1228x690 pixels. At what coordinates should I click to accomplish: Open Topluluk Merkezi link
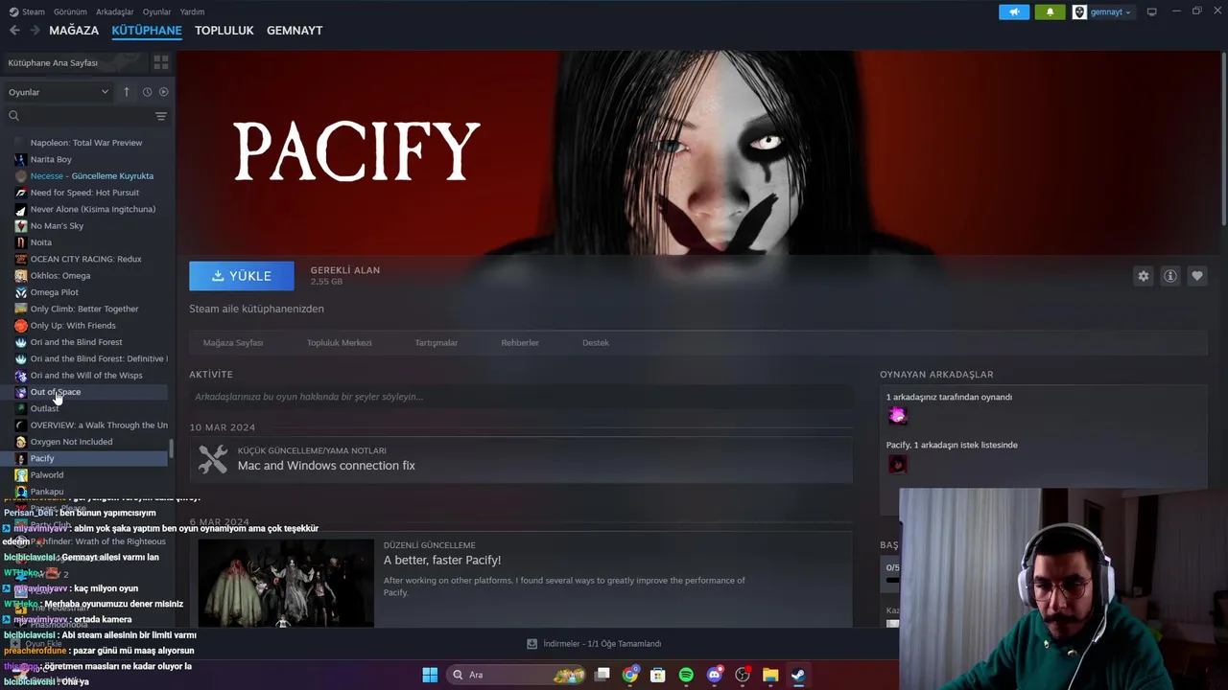pyautogui.click(x=339, y=342)
